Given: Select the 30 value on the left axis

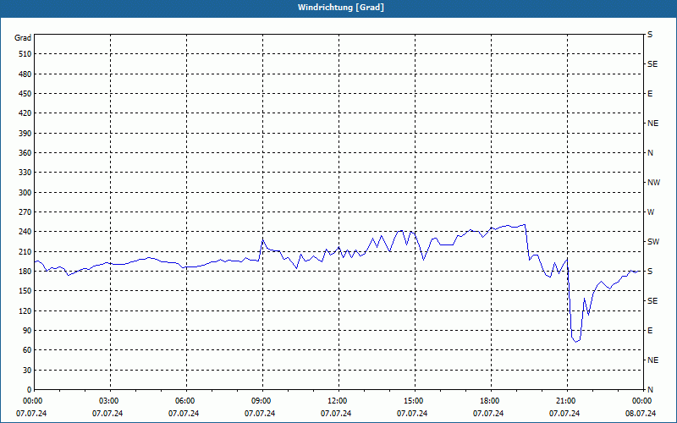Looking at the screenshot, I should [27, 371].
